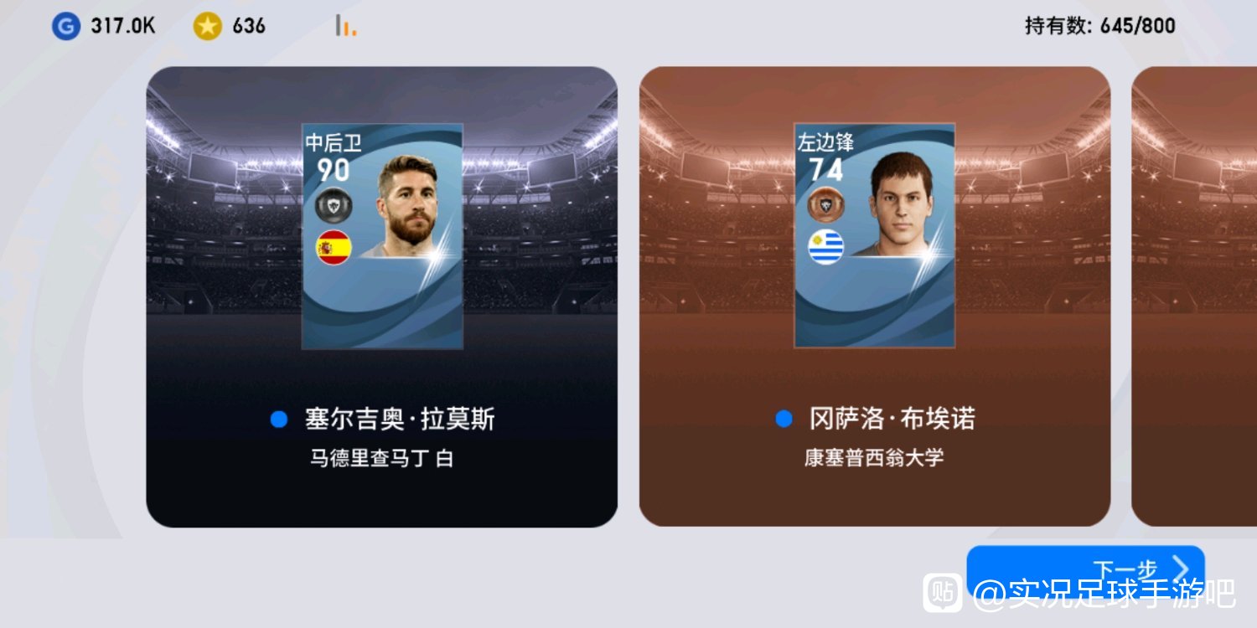The height and width of the screenshot is (628, 1257).
Task: Select blue dot beside 塞尔吉奥·拉莫斯
Action: point(279,420)
